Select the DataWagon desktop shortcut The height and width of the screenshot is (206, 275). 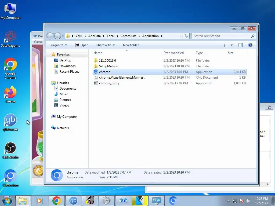(10, 39)
